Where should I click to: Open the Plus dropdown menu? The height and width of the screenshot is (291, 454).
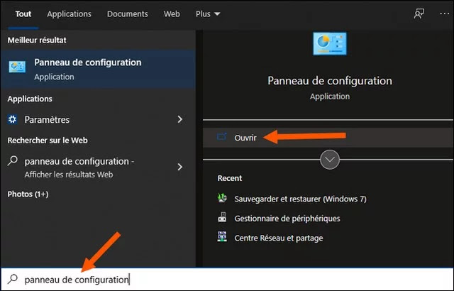click(x=208, y=14)
